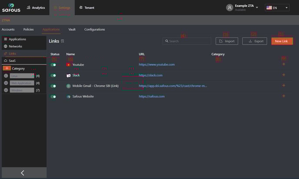Click the Search input field
The width and height of the screenshot is (299, 179).
click(187, 41)
